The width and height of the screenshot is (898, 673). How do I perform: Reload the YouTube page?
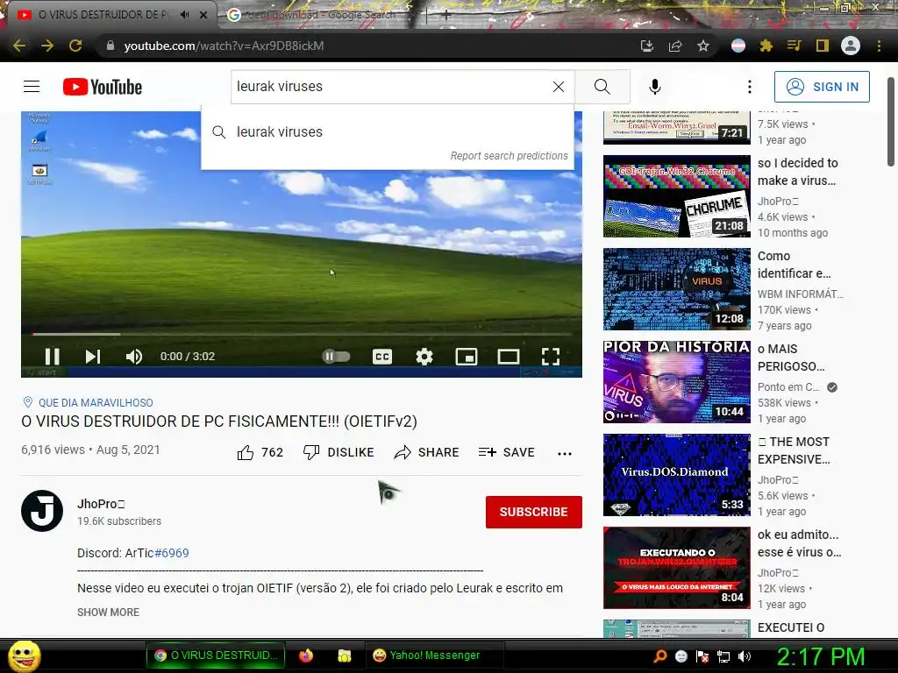pos(75,46)
